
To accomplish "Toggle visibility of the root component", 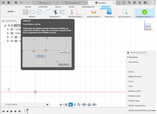I will pyautogui.click(x=9, y=26).
